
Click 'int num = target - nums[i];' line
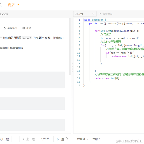point(121,38)
